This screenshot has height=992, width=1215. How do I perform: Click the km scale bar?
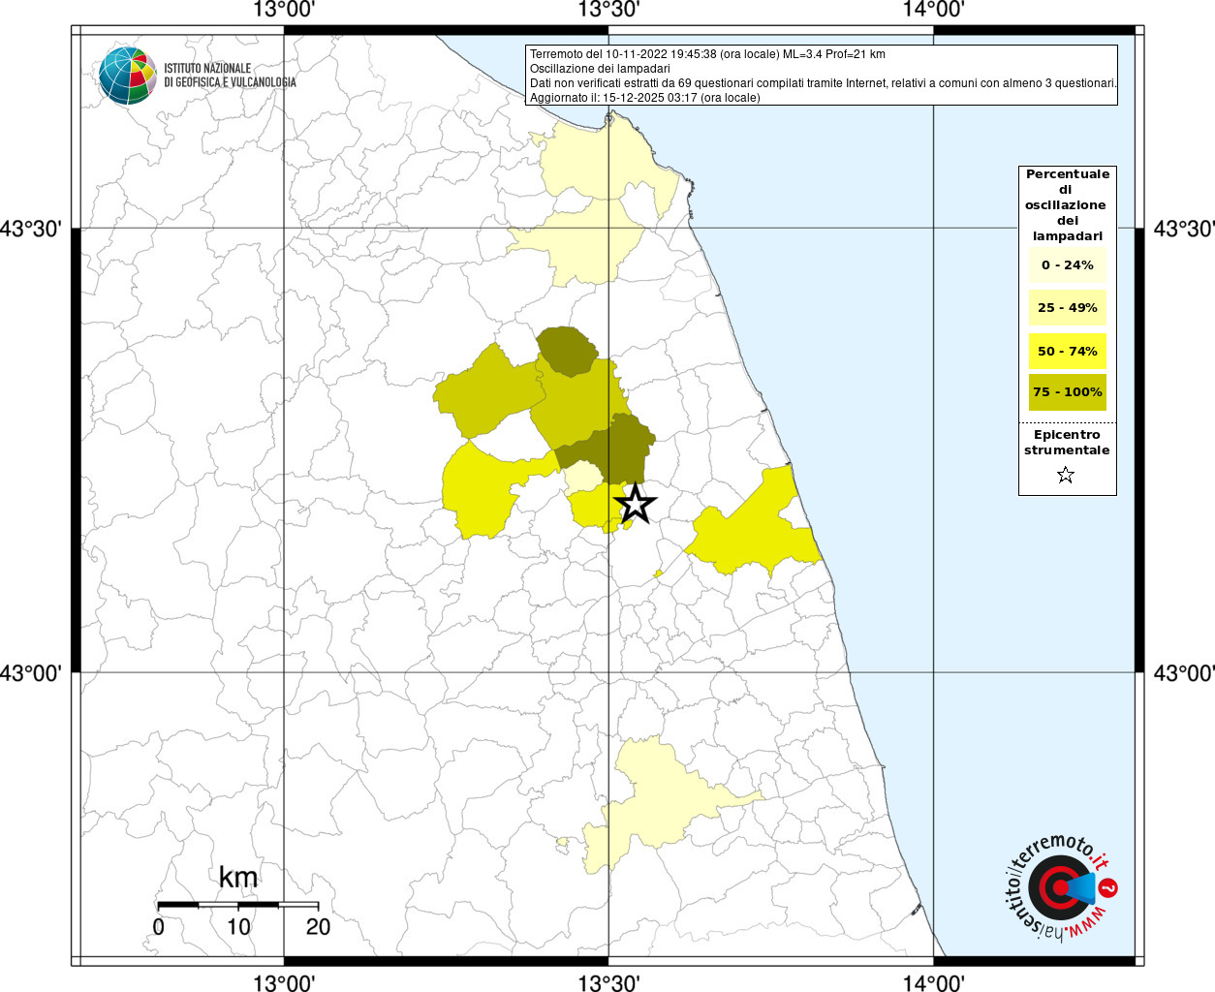pos(237,905)
